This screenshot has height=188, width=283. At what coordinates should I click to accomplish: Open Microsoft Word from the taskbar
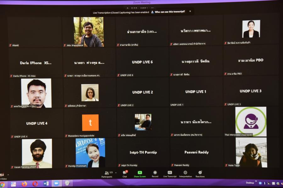click(x=46, y=184)
